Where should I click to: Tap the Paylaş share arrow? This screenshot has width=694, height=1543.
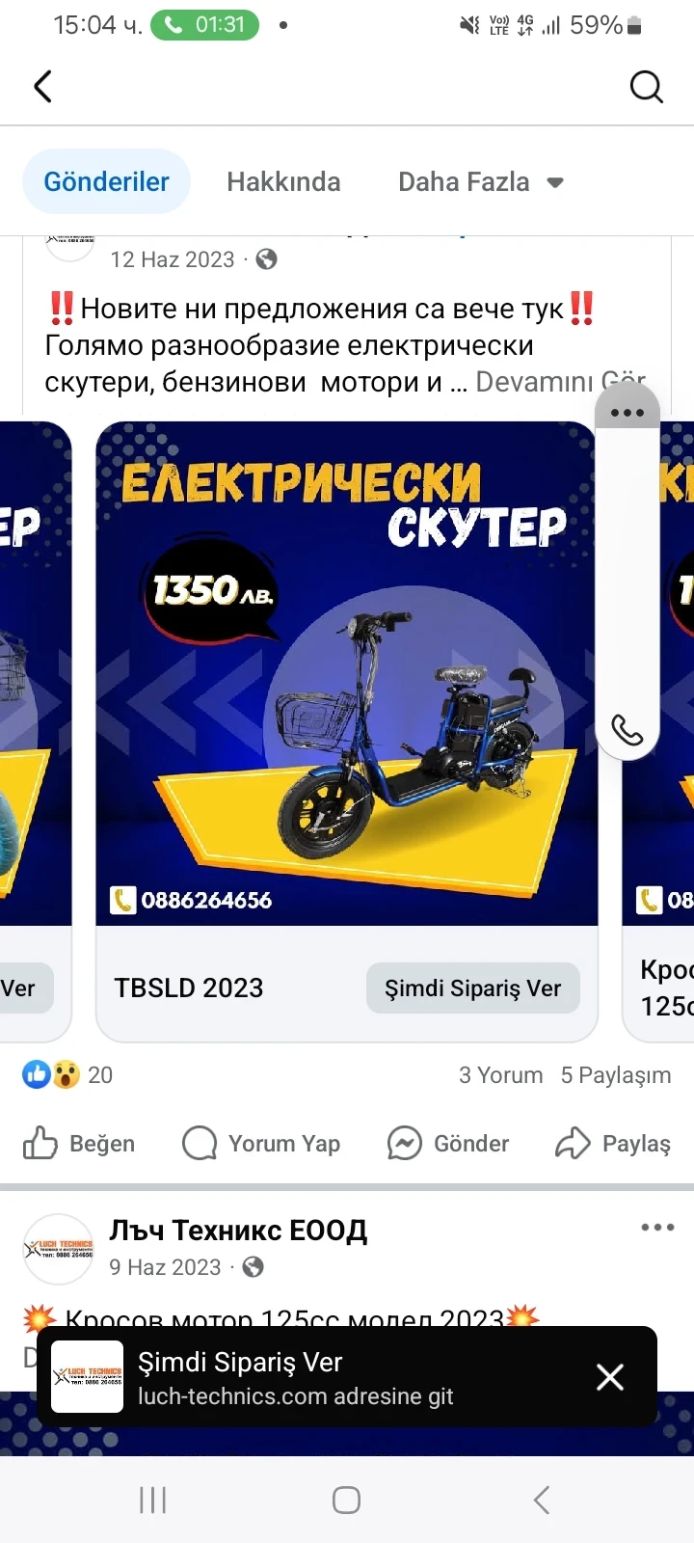coord(573,1143)
